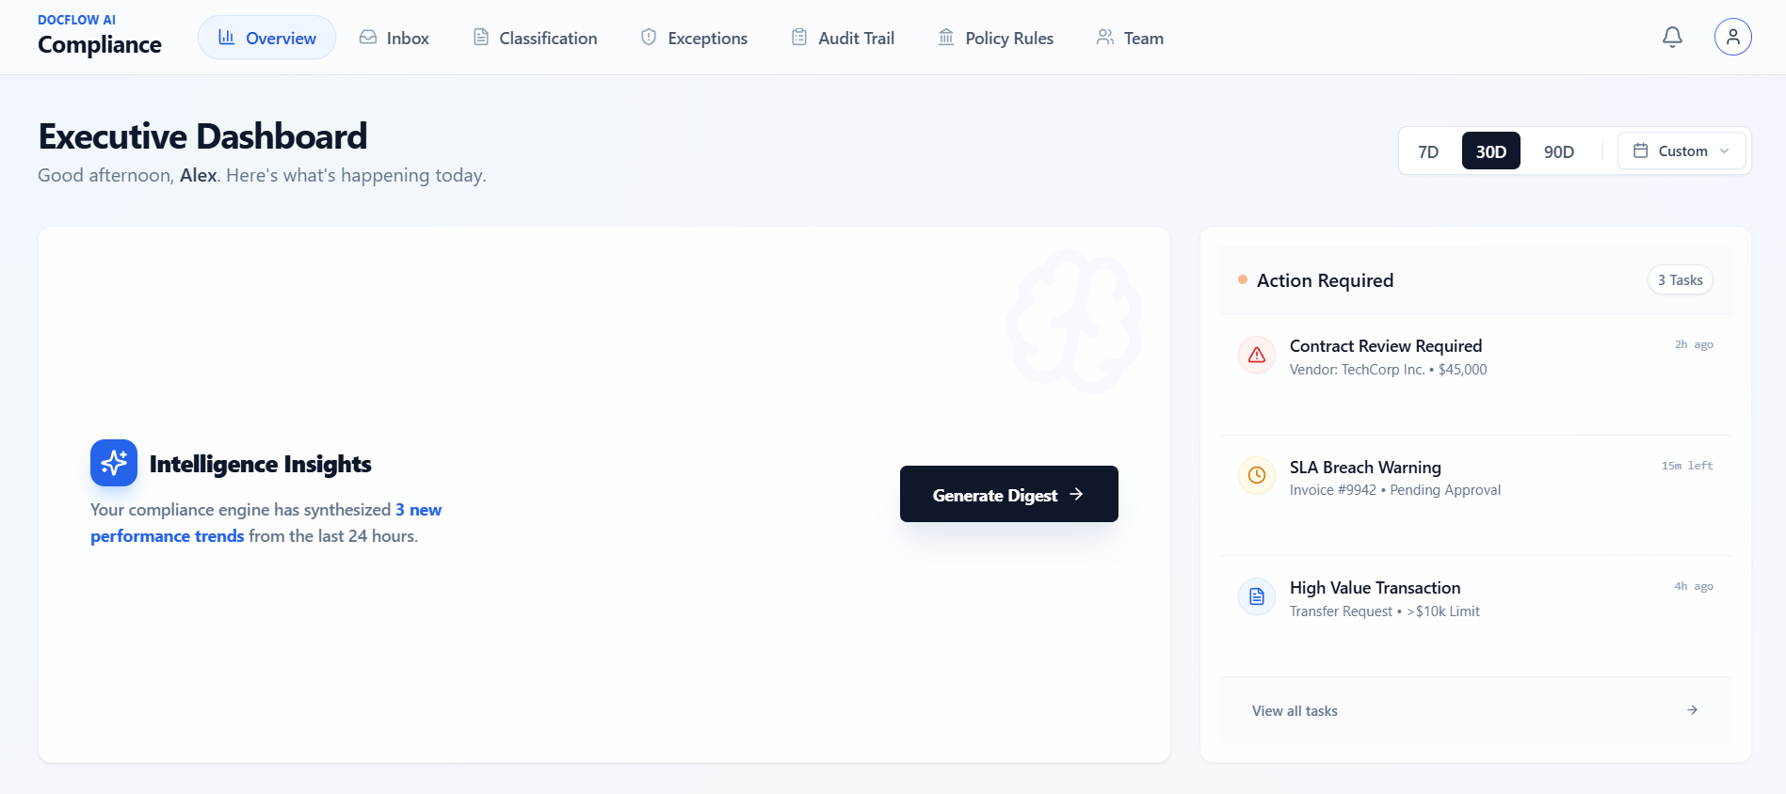Click the clock icon for SLA Breach Warning
The image size is (1786, 794).
tap(1257, 475)
